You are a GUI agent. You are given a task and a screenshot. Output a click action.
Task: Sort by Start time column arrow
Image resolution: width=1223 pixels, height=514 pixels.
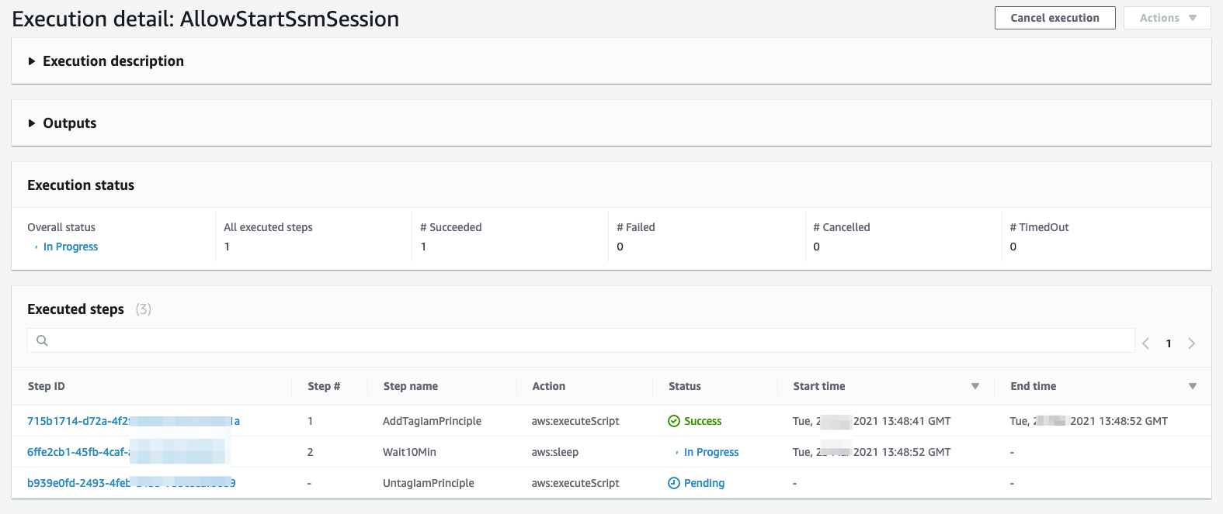point(975,386)
